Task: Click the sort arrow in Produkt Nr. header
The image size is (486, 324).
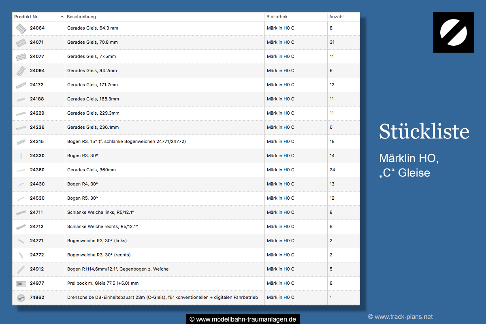Action: [x=62, y=17]
